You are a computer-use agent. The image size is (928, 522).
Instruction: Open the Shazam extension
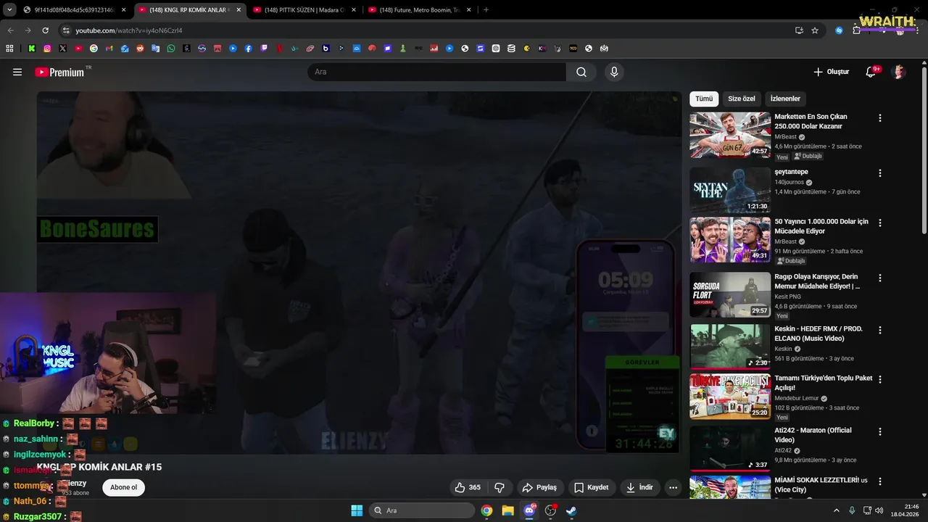839,30
